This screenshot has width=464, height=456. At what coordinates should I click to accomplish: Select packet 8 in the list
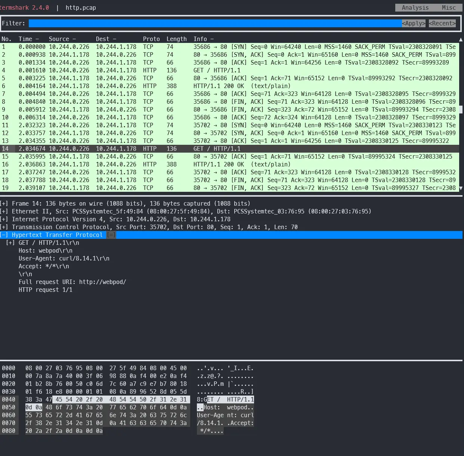[229, 101]
